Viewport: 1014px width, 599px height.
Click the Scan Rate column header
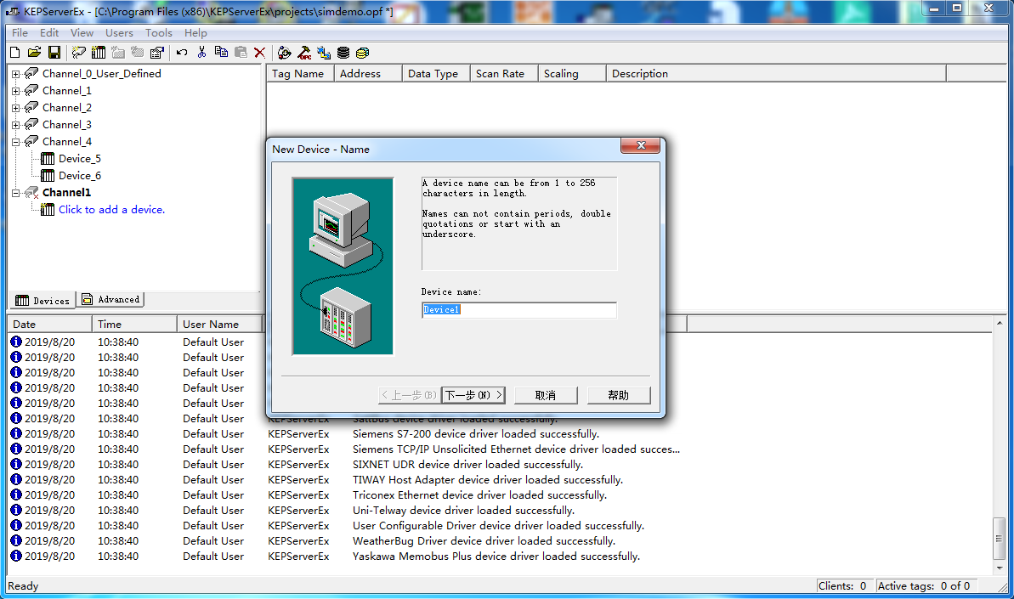point(504,74)
